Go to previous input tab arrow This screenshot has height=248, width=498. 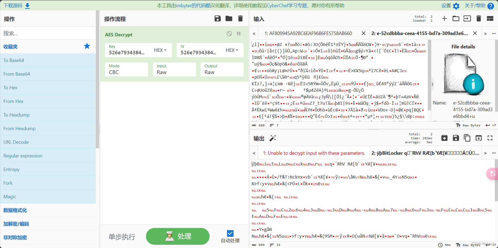point(254,34)
